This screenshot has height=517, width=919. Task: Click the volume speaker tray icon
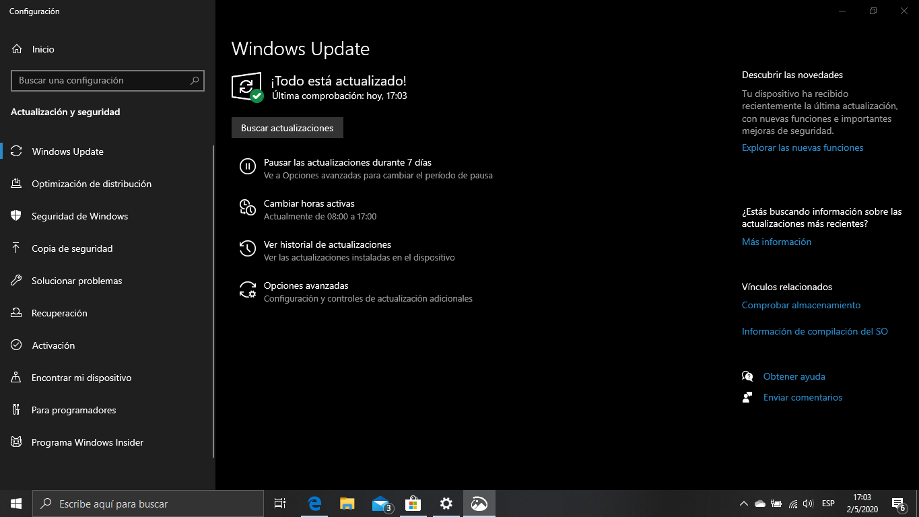click(809, 504)
